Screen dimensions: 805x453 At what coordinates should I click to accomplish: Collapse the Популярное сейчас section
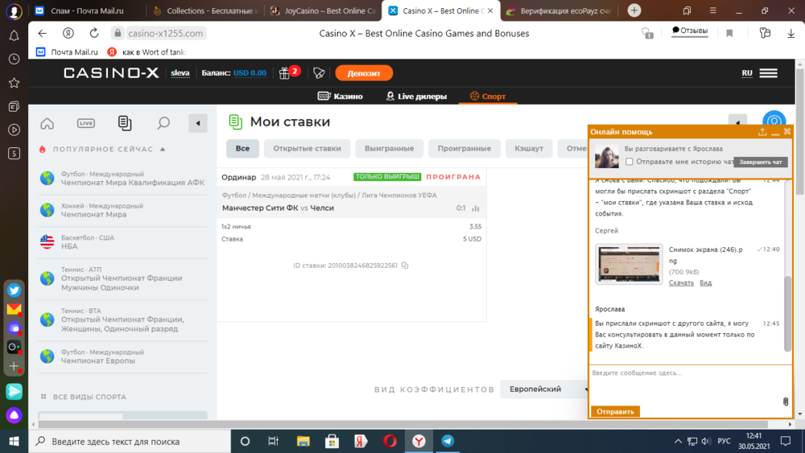[163, 150]
